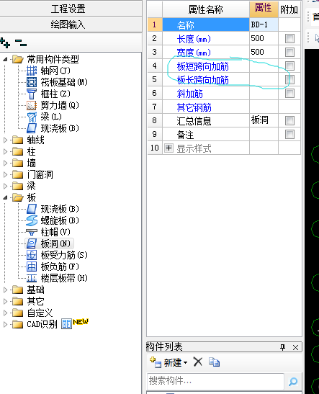Image resolution: width=319 pixels, height=394 pixels.
Task: Click the search magnifier icon
Action: click(293, 382)
